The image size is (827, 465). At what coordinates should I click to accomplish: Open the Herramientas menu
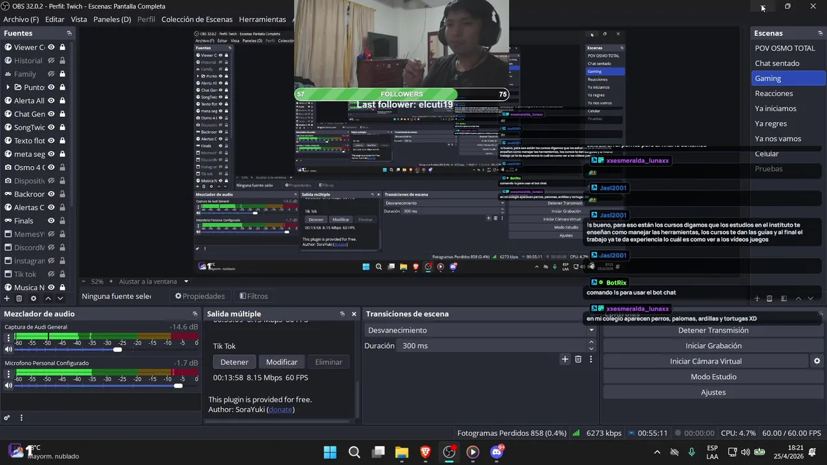tap(262, 19)
